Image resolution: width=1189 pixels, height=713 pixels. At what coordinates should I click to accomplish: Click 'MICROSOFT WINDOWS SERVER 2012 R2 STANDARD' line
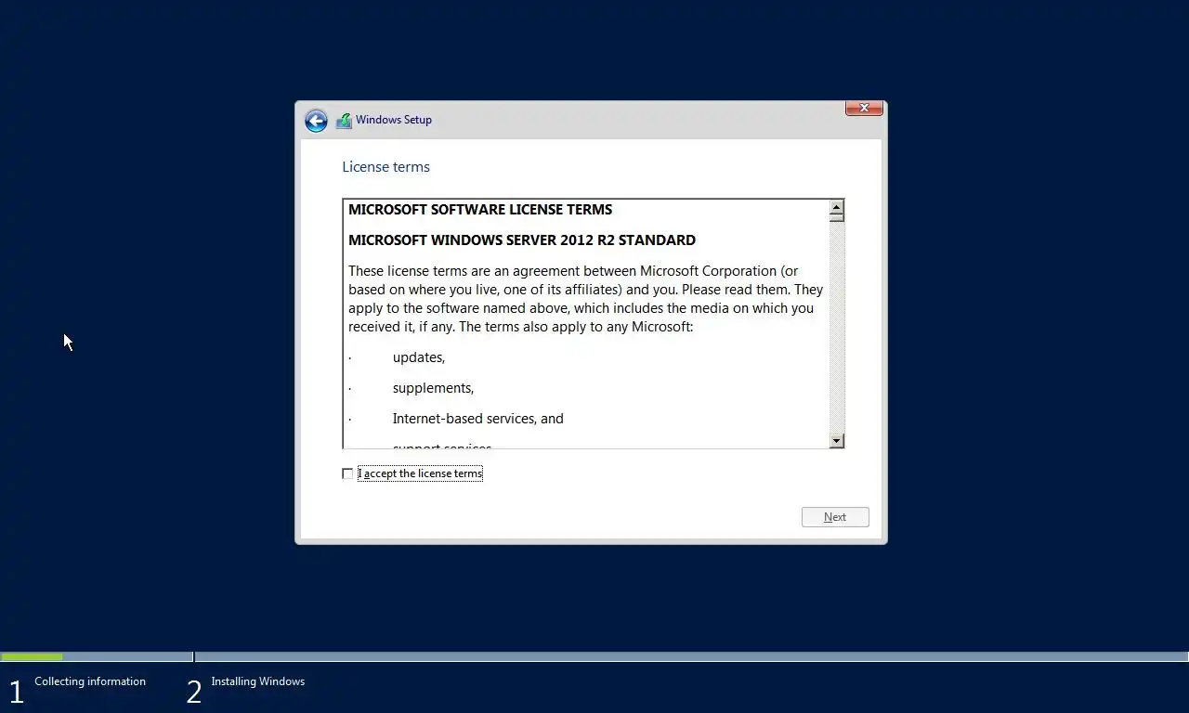[522, 240]
